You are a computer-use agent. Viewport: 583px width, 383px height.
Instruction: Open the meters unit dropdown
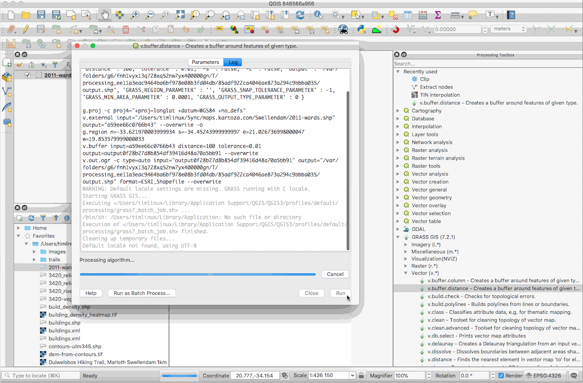click(x=509, y=29)
